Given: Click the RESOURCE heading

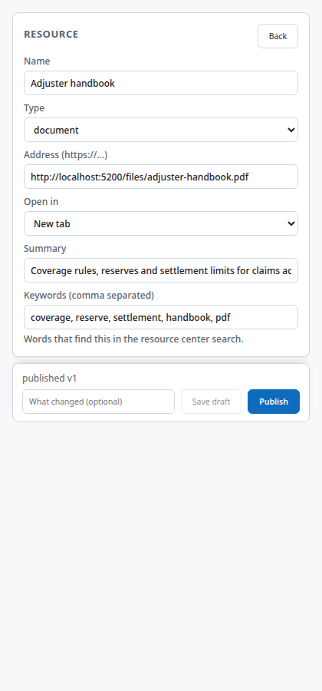Looking at the screenshot, I should coord(51,35).
